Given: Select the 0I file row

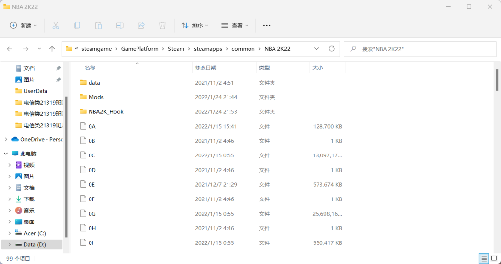Looking at the screenshot, I should [211, 242].
